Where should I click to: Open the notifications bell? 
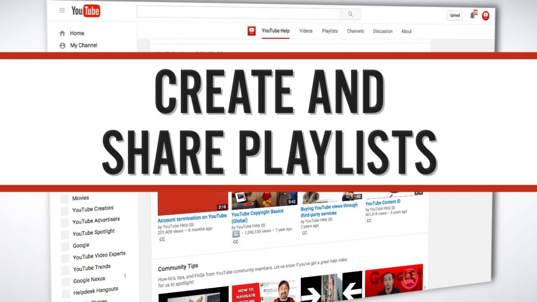(472, 15)
